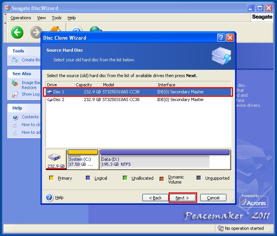
Task: Click the Model column header
Action: pyautogui.click(x=130, y=85)
